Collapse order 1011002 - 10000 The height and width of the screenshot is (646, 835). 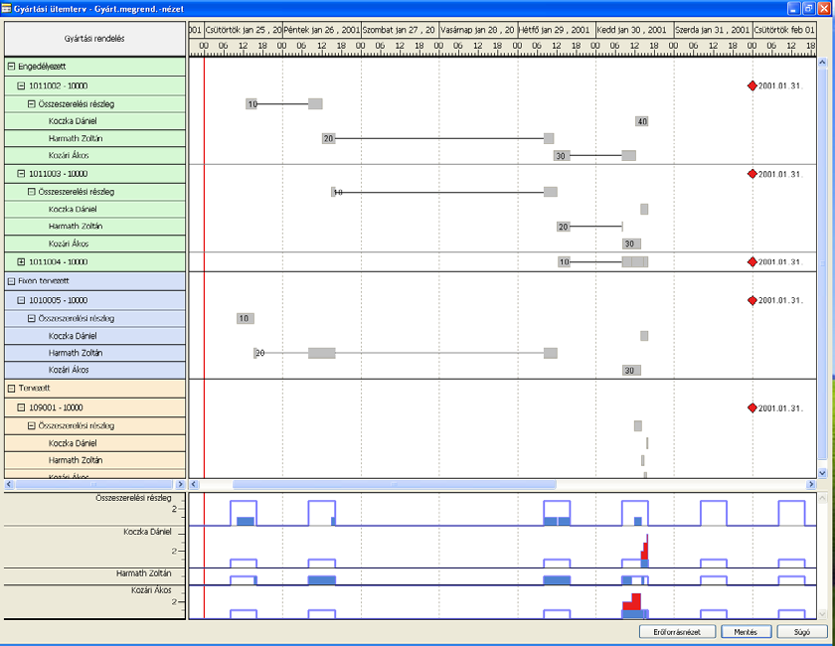[21, 85]
